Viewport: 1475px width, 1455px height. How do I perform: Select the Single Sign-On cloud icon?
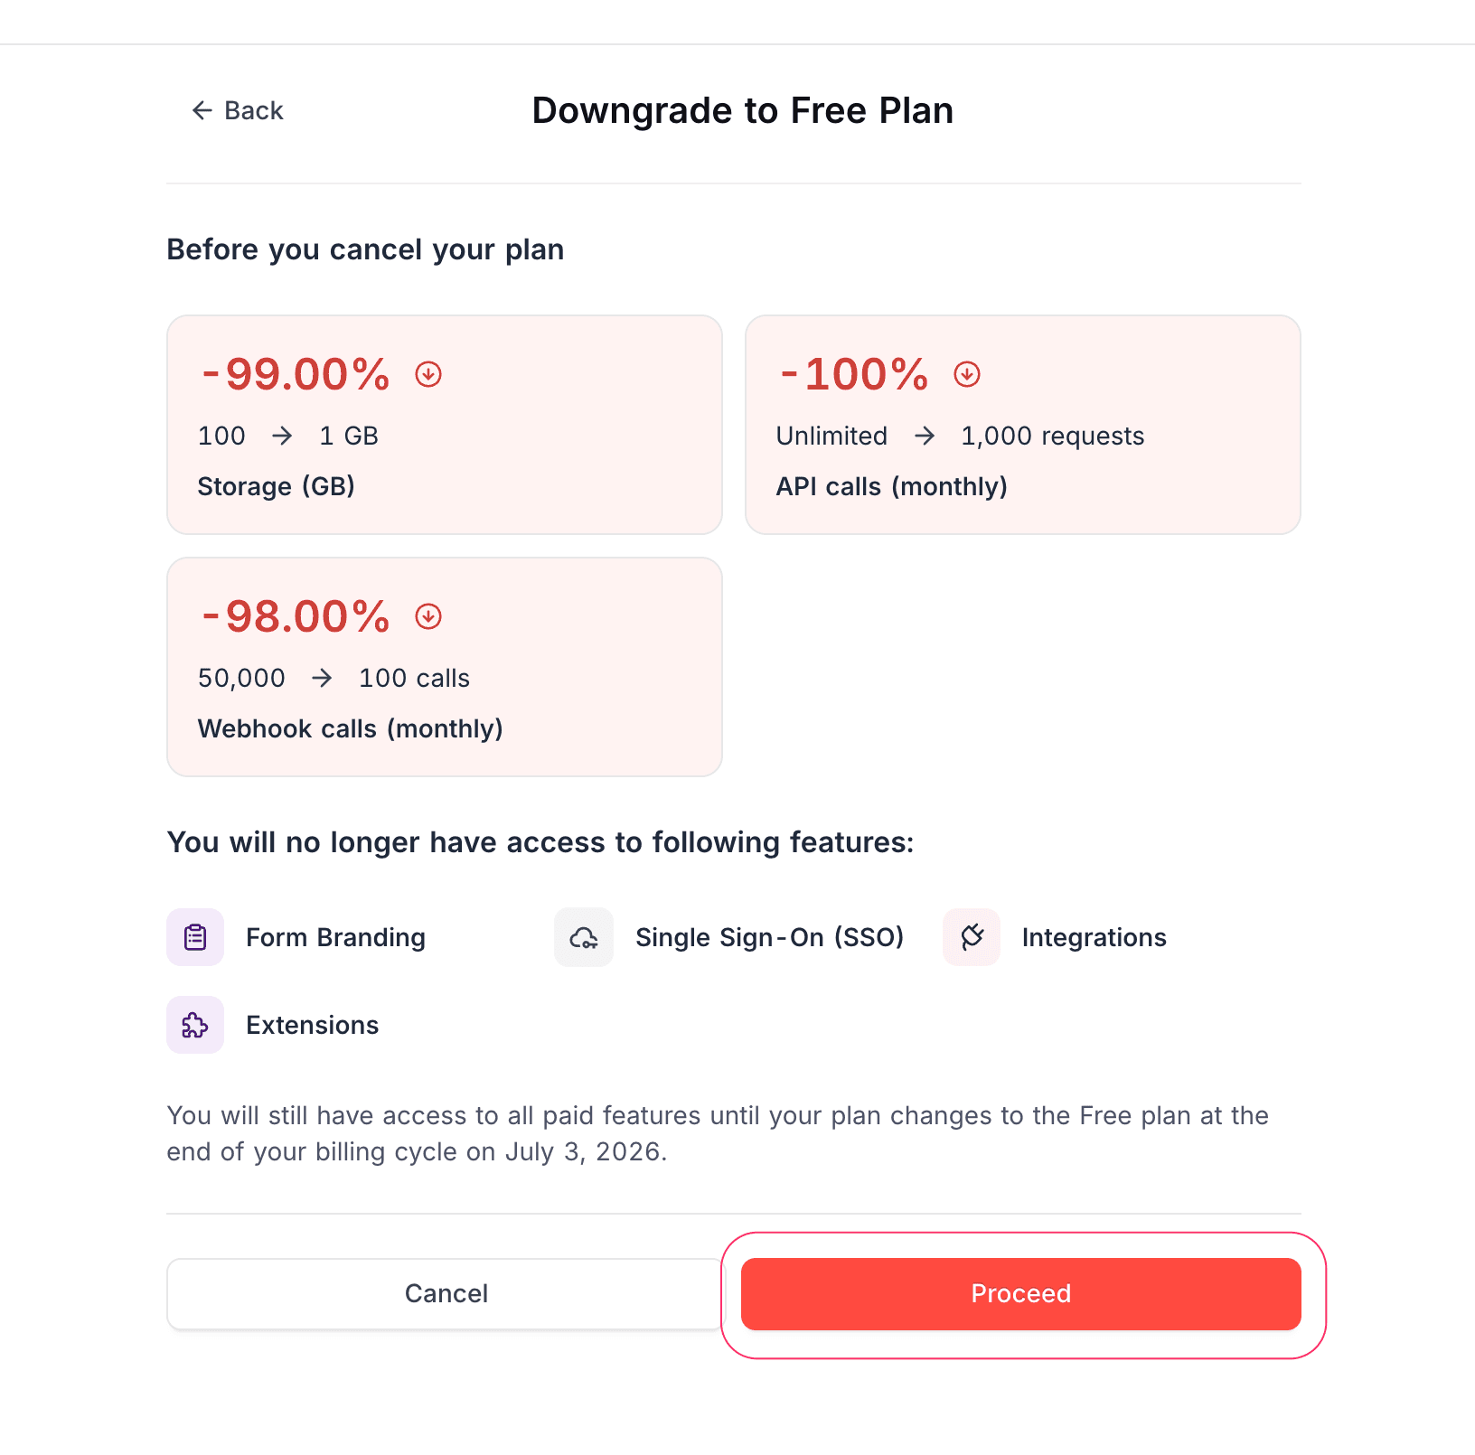[x=583, y=937]
